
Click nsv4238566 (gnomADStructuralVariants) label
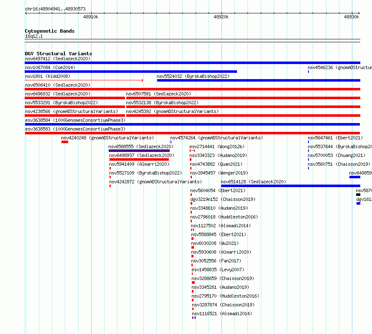(71, 111)
